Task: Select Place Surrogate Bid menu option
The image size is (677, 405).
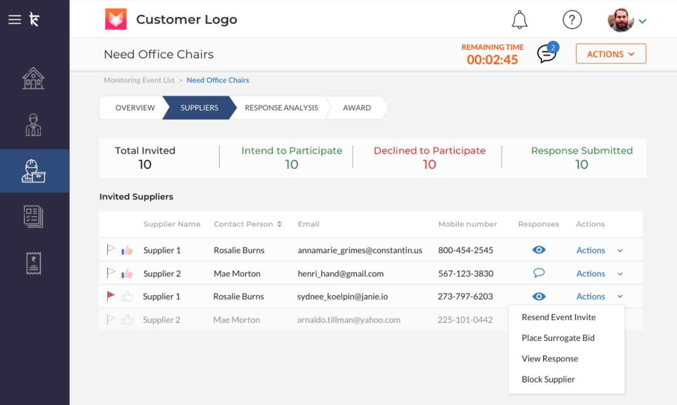Action: [x=558, y=338]
